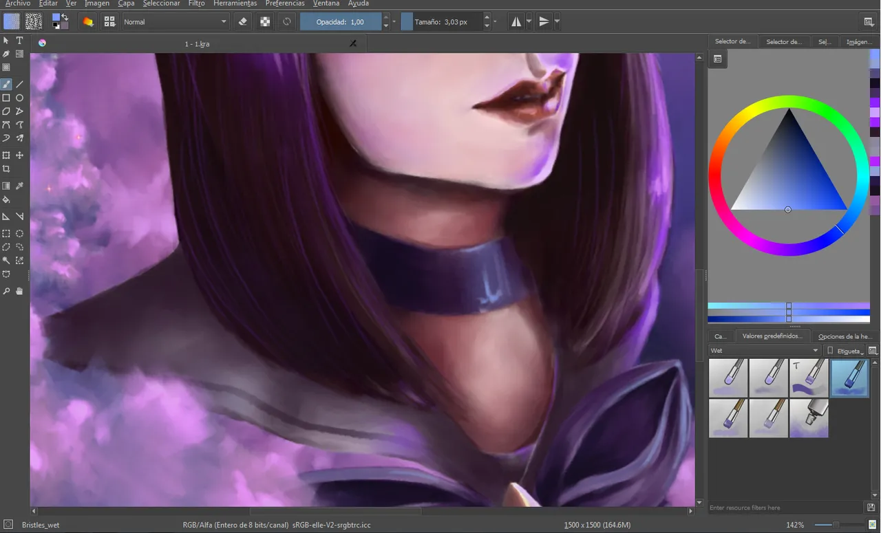881x533 pixels.
Task: Open the Wet tag filter dropdown
Action: pos(765,351)
